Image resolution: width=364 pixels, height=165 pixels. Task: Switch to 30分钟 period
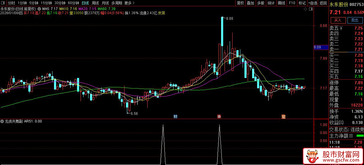[x=60, y=3]
